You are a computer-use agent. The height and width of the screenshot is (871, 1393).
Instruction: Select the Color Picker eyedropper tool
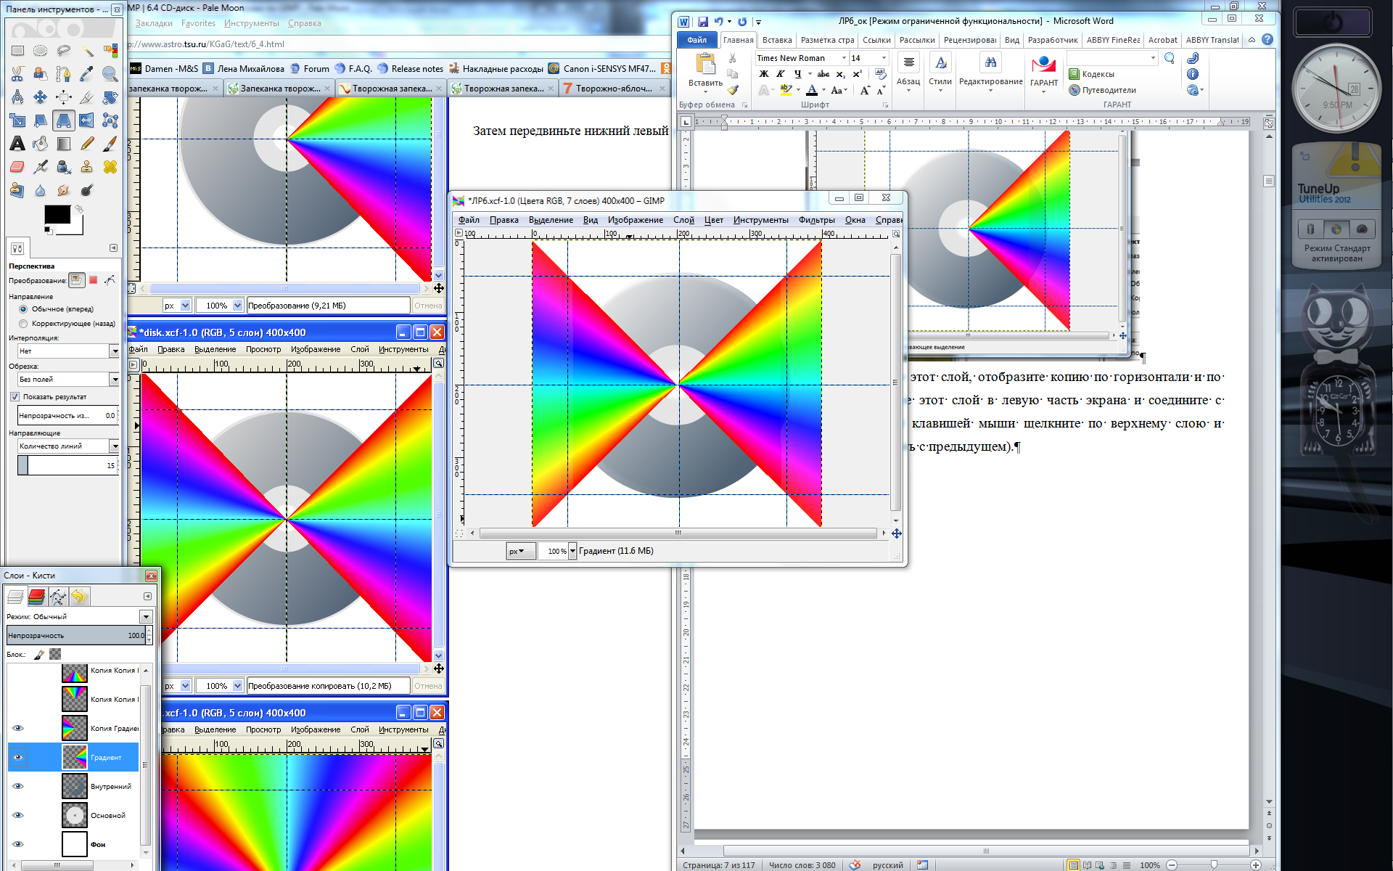(87, 74)
